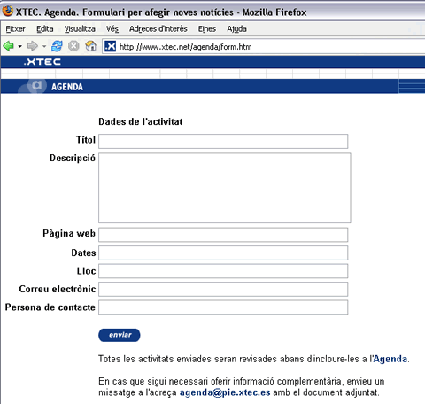Click into the Dates field
The height and width of the screenshot is (404, 425).
click(223, 253)
